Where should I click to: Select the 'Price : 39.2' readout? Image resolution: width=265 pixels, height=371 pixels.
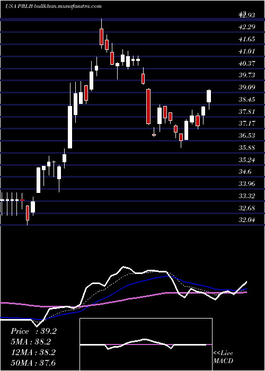33,332
